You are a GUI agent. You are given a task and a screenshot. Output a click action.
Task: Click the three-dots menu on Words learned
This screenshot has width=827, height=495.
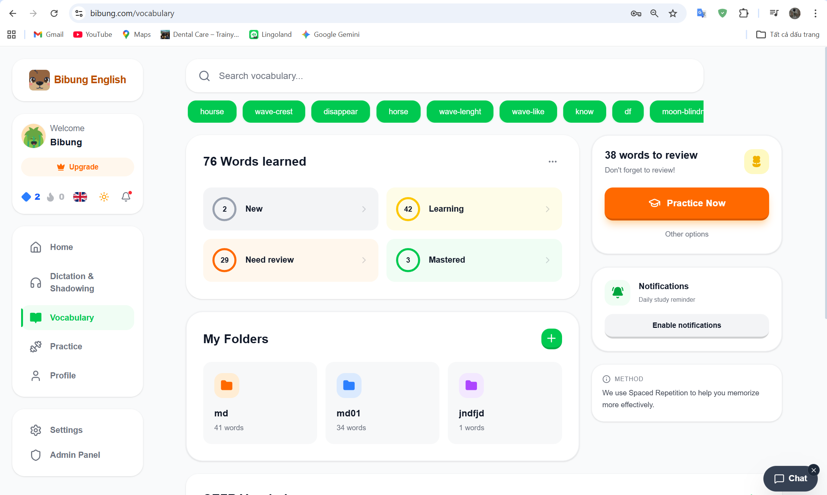(552, 161)
